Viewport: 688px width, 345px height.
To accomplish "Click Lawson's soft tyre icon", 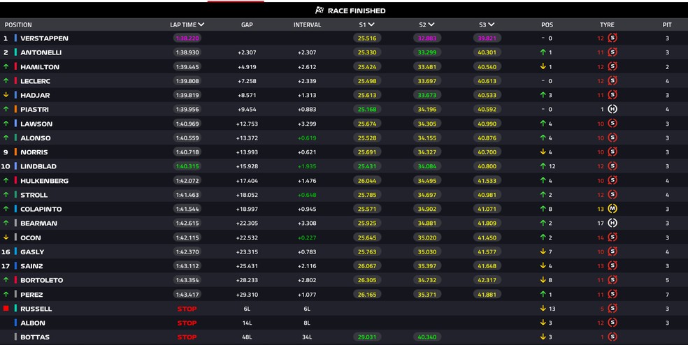I will tap(612, 123).
